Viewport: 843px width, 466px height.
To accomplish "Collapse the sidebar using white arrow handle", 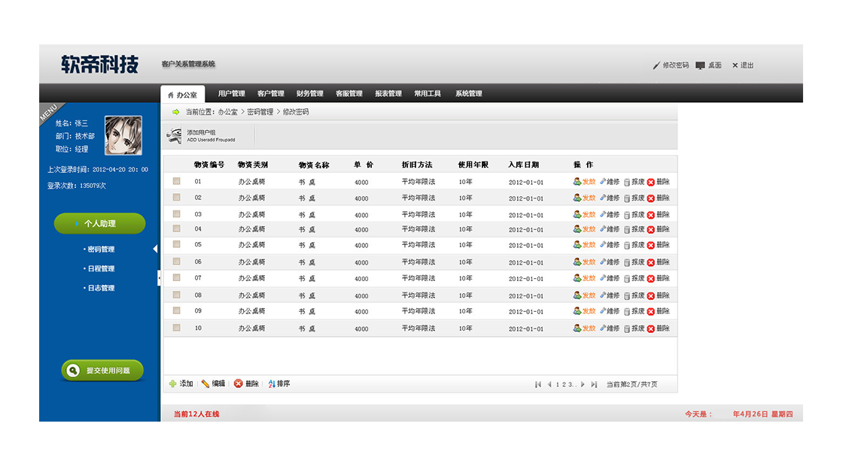I will [159, 277].
